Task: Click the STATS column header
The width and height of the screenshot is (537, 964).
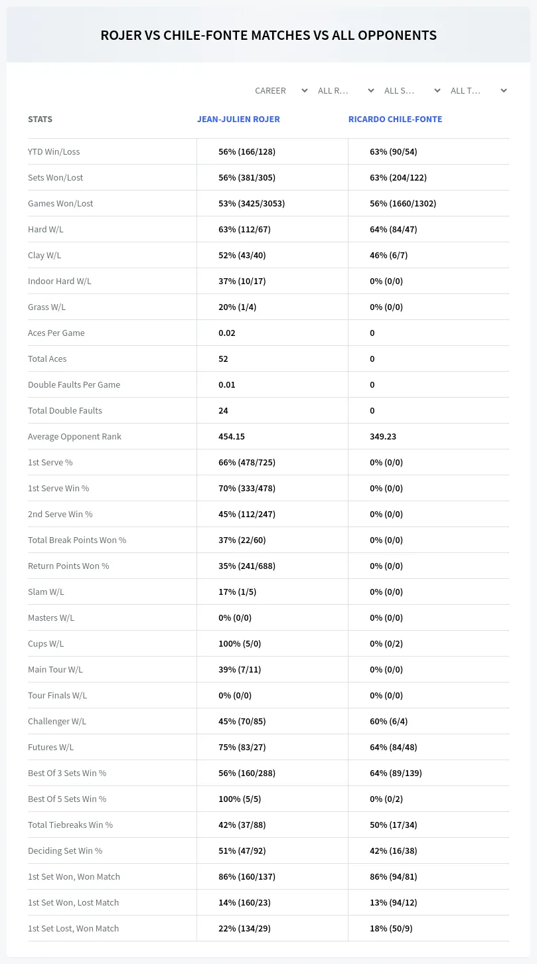Action: [x=40, y=120]
